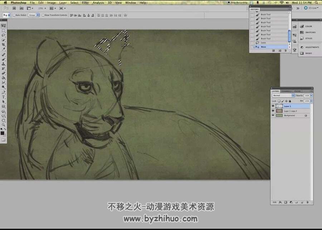Select the Lasso tool in toolbox

[3, 35]
